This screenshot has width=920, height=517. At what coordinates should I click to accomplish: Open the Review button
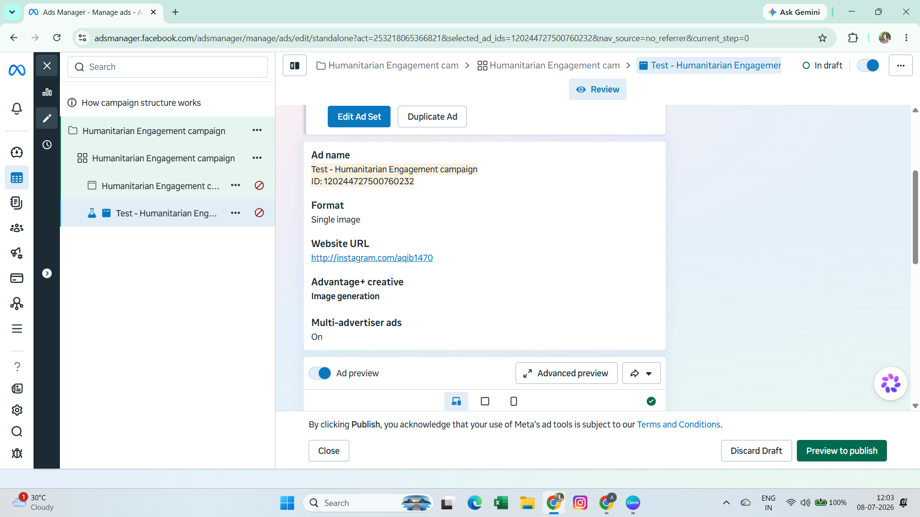598,90
